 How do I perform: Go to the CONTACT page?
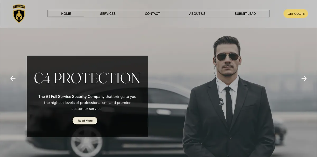pos(152,14)
